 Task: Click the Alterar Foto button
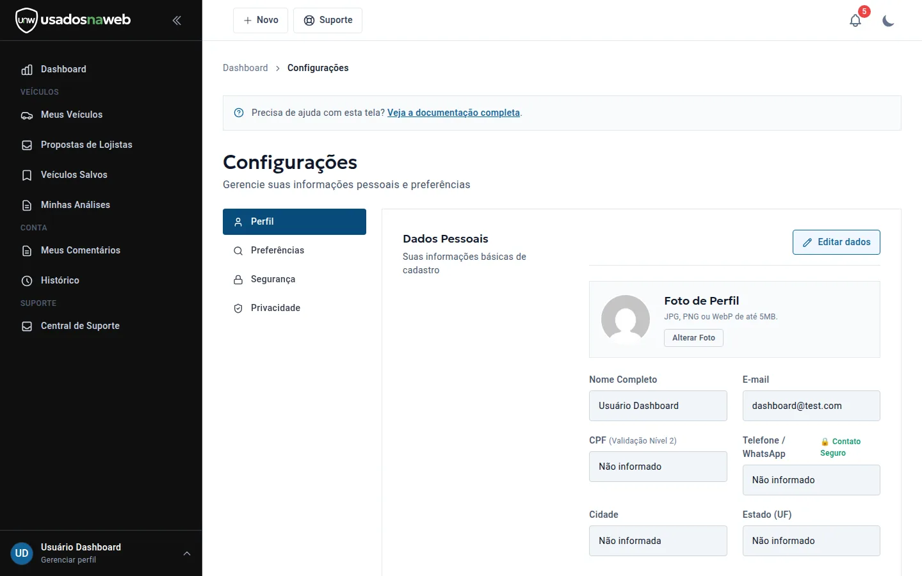(693, 338)
